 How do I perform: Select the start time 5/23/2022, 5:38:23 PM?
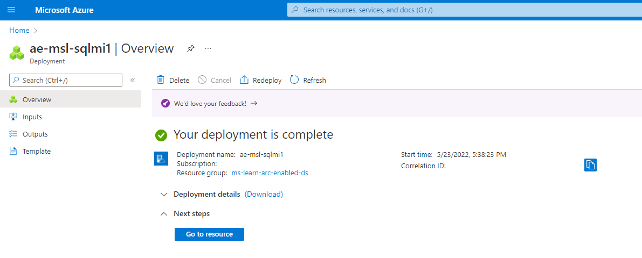point(472,154)
